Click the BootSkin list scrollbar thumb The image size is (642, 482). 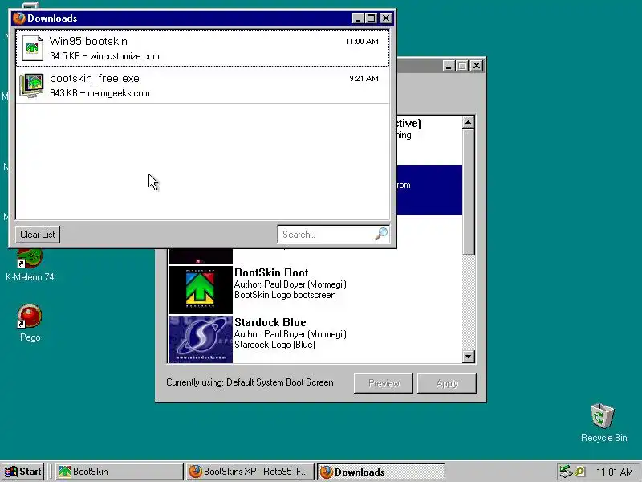click(x=469, y=191)
